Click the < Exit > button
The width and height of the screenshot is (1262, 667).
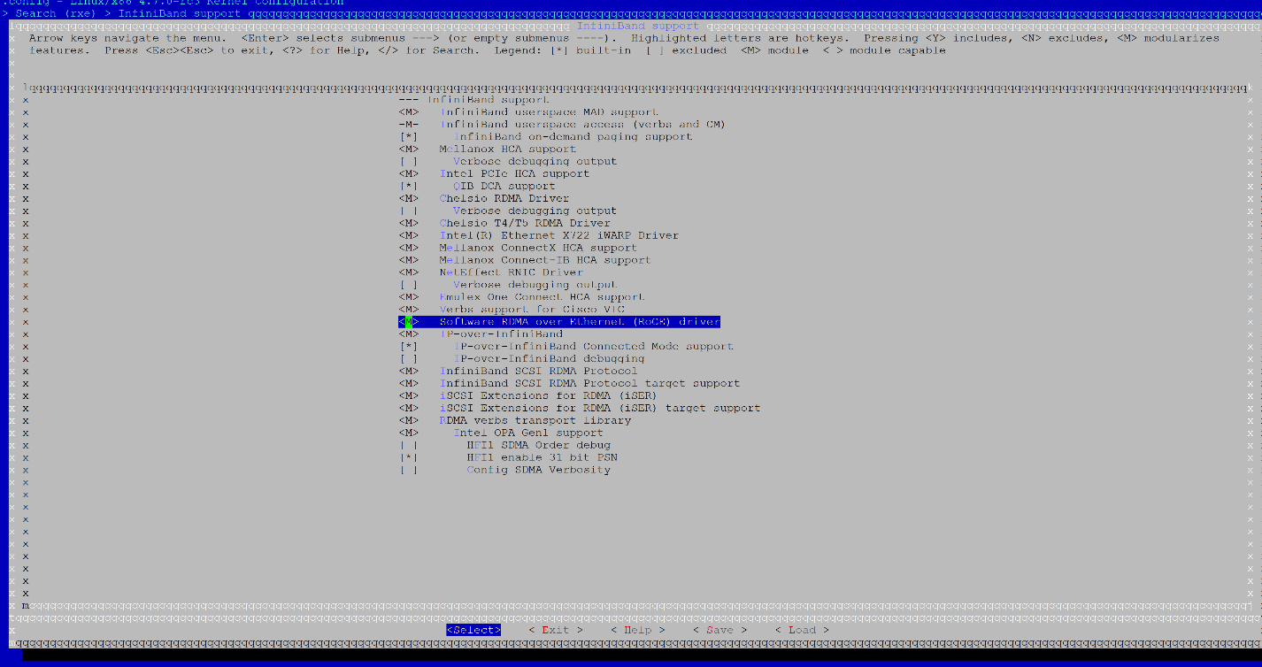(556, 631)
